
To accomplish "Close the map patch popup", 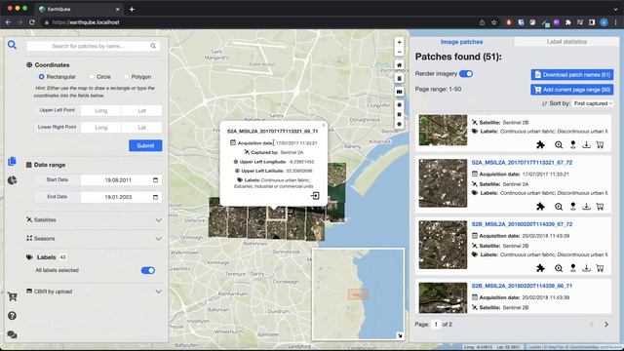I will 323,126.
